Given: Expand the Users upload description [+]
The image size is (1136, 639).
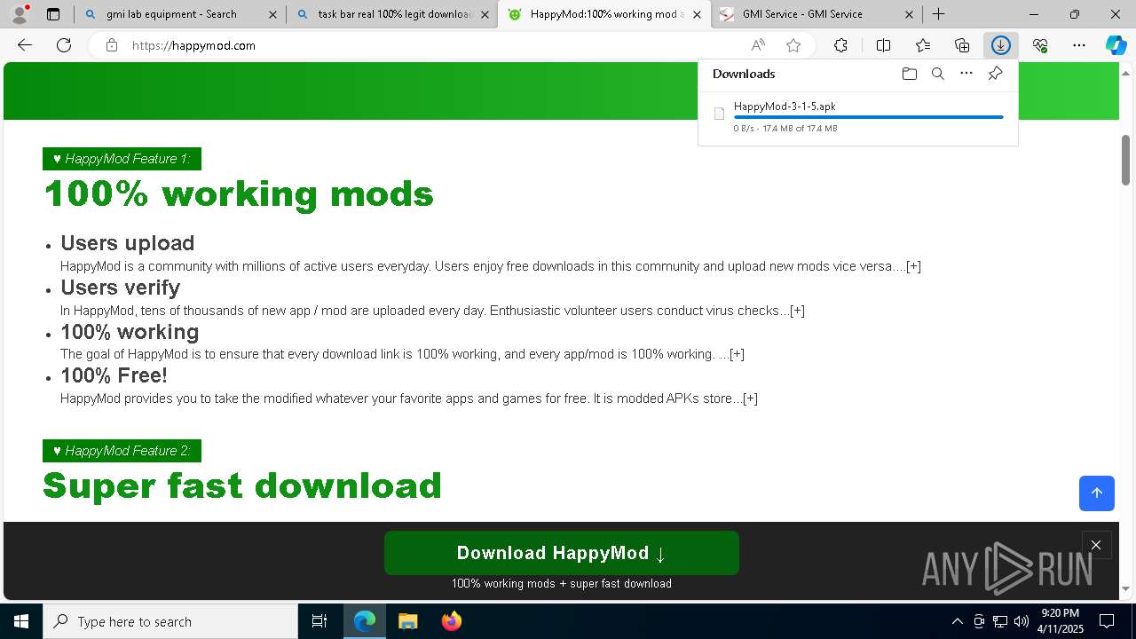Looking at the screenshot, I should click(x=913, y=266).
